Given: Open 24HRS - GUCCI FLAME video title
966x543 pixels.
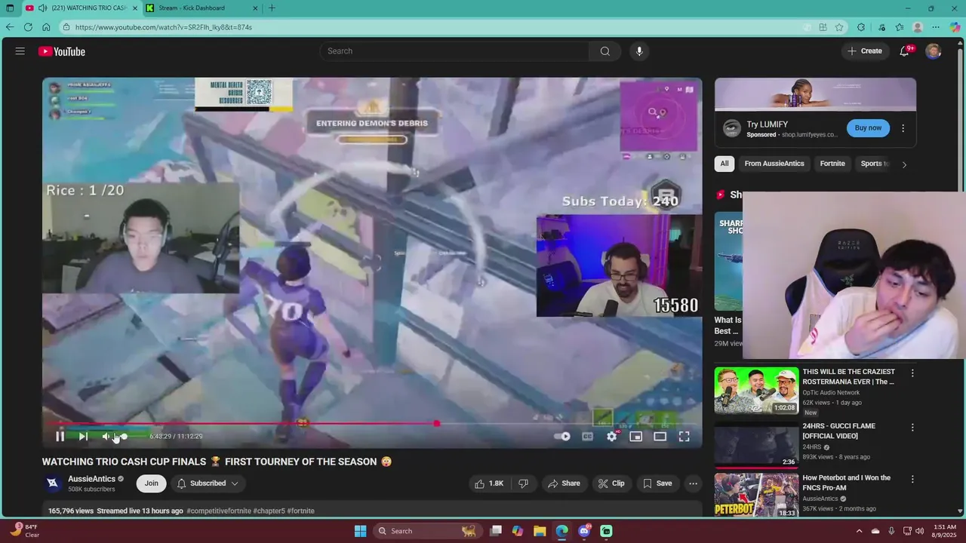Looking at the screenshot, I should click(x=839, y=431).
